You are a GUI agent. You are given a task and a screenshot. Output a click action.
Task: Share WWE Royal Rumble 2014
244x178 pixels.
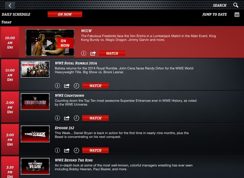point(67,86)
